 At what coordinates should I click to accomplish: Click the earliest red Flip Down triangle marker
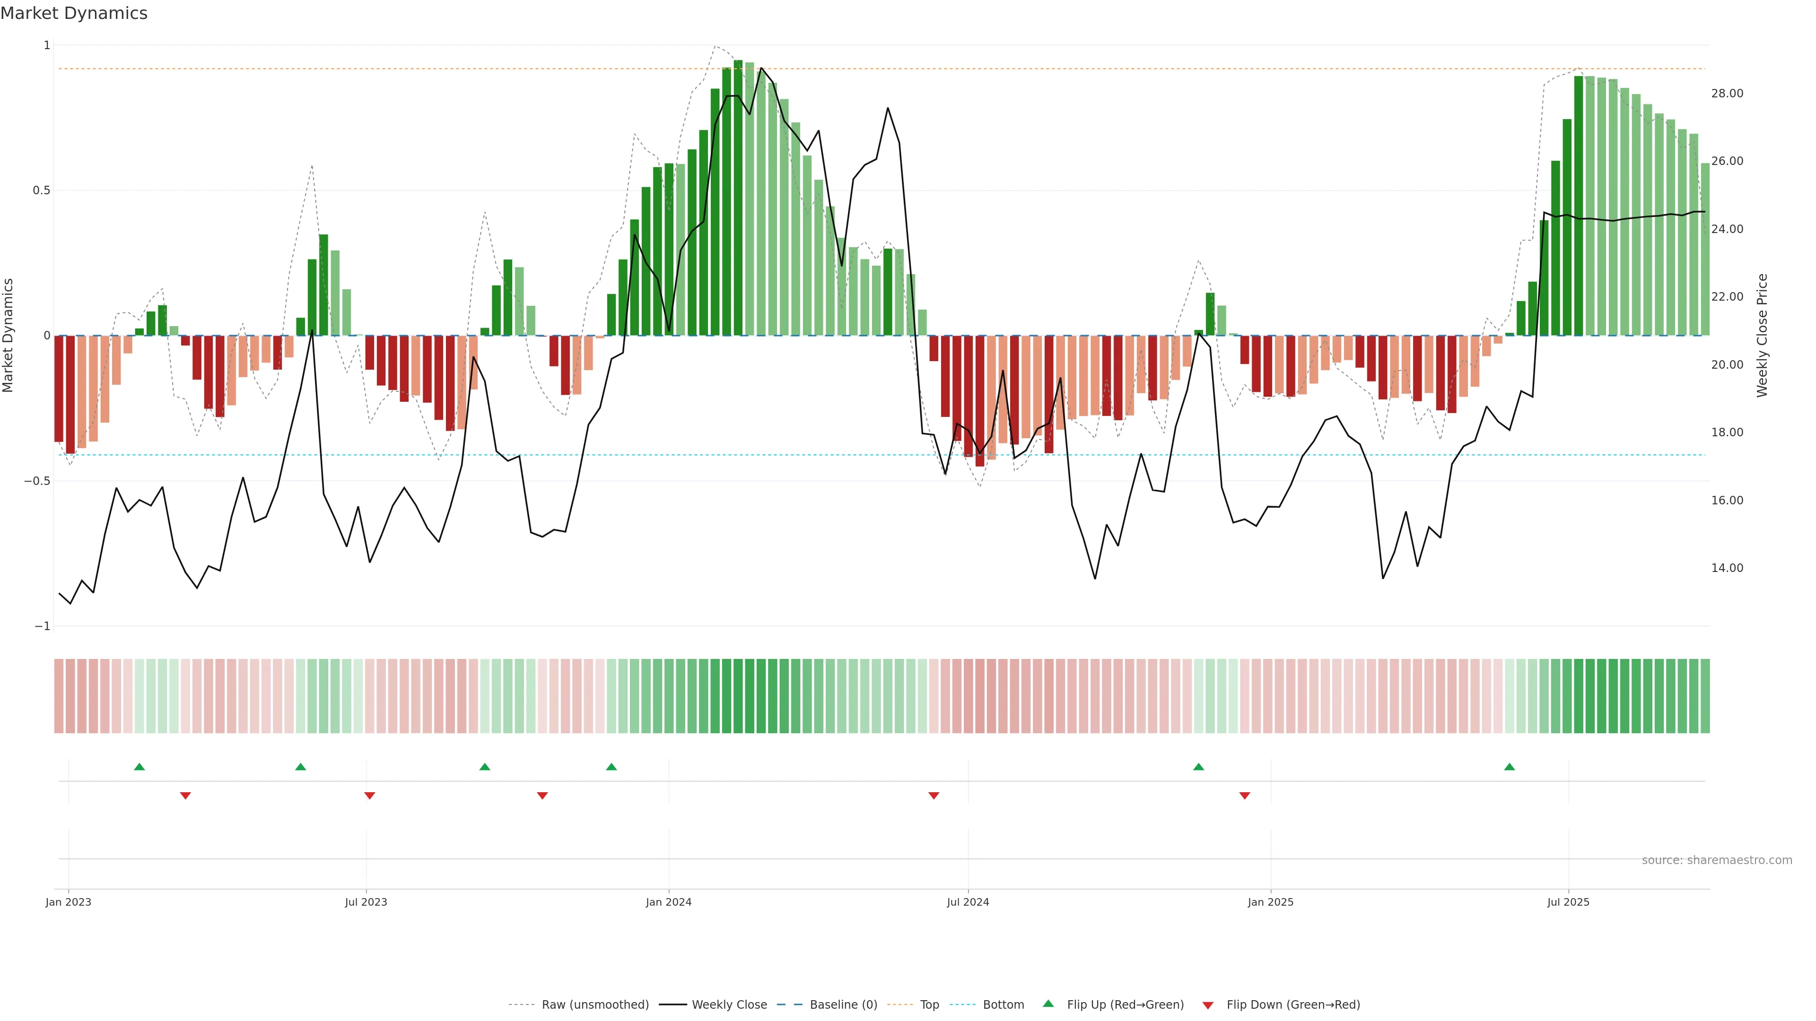pyautogui.click(x=185, y=796)
